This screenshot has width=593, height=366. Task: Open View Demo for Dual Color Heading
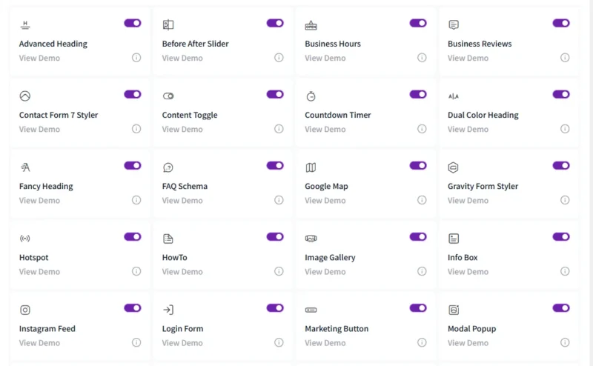pyautogui.click(x=468, y=130)
